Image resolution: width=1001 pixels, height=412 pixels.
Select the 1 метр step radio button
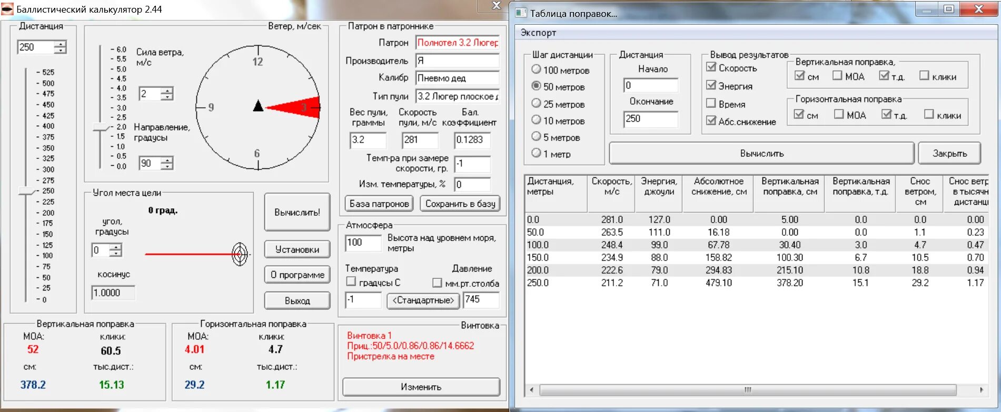click(536, 153)
